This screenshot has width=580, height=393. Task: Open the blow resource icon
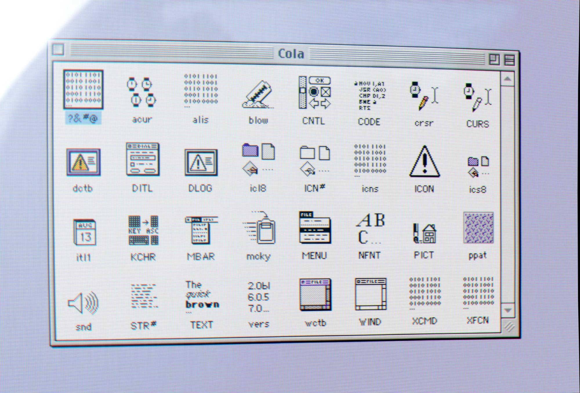click(x=258, y=95)
